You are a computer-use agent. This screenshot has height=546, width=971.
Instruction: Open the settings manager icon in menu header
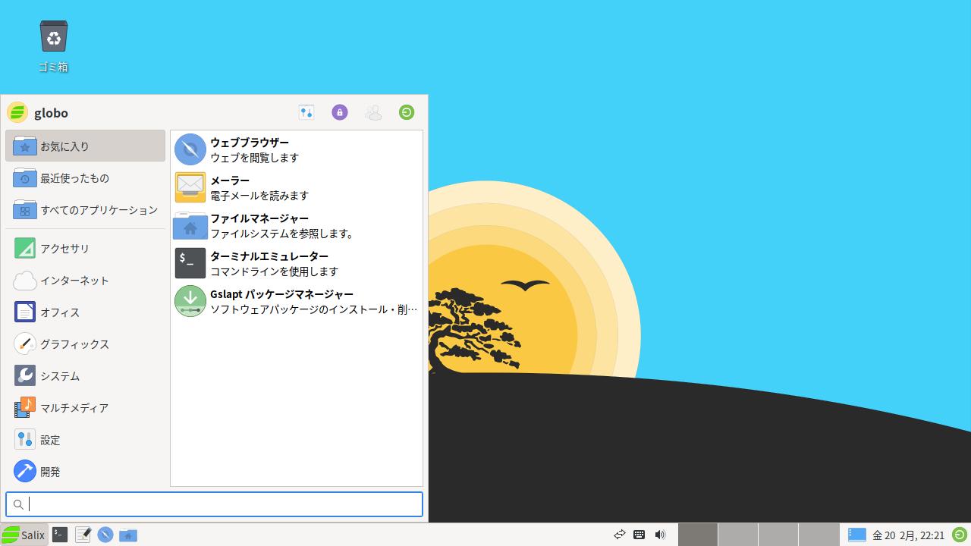click(x=306, y=112)
